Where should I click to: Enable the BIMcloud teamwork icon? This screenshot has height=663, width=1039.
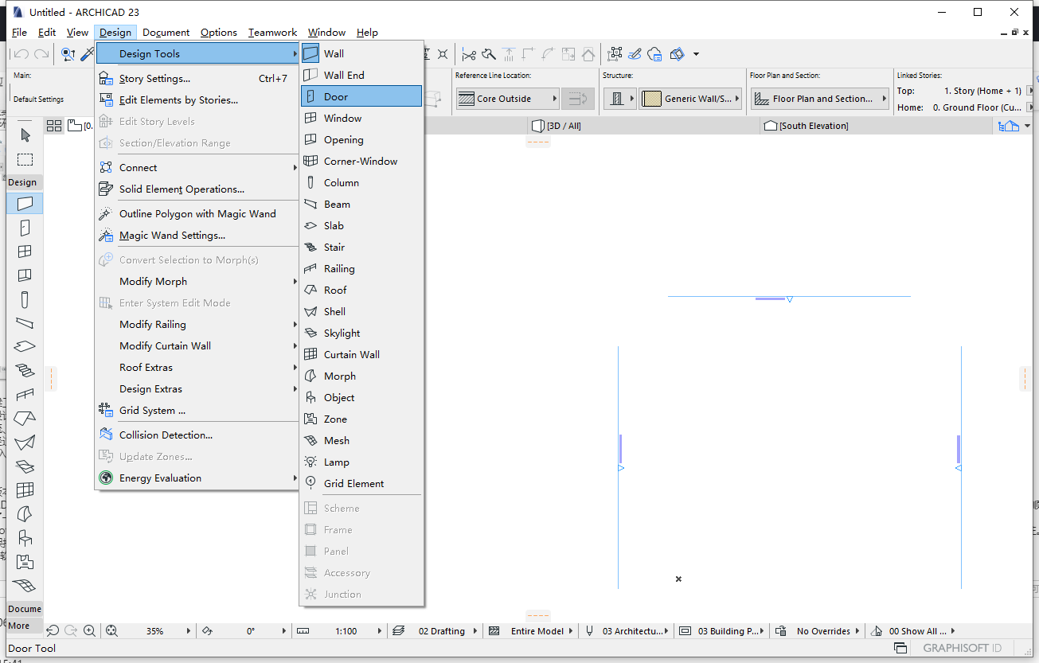coord(654,53)
